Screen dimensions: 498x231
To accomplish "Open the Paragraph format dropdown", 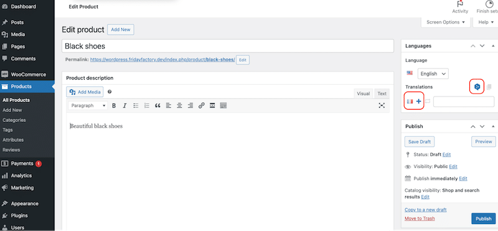I will pos(88,105).
